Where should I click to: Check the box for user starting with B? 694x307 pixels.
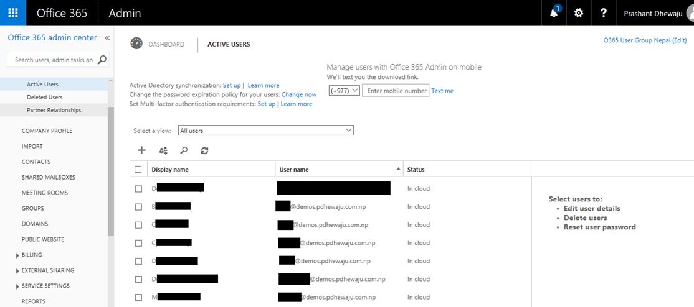click(138, 207)
